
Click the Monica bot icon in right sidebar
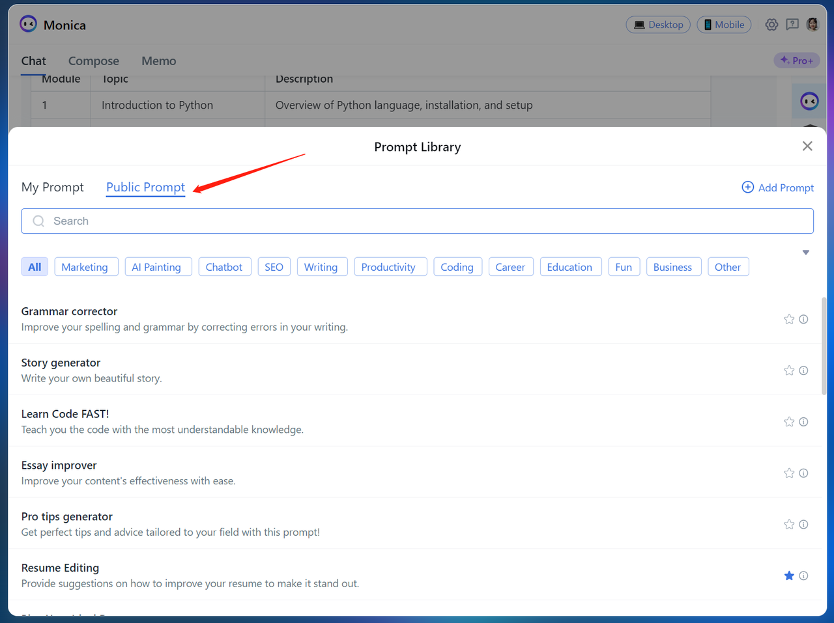pyautogui.click(x=809, y=101)
